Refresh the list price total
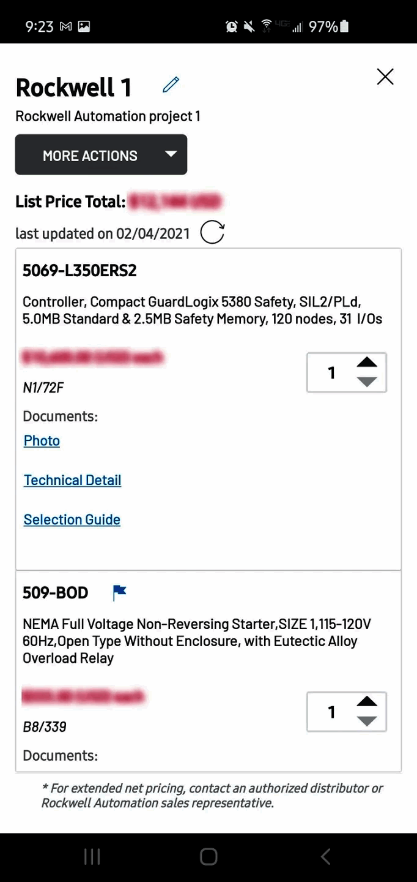The height and width of the screenshot is (882, 417). [212, 233]
